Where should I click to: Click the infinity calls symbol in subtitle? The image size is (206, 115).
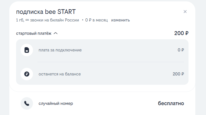pyautogui.click(x=28, y=20)
